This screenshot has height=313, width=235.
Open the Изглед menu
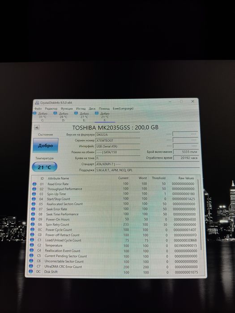point(81,109)
